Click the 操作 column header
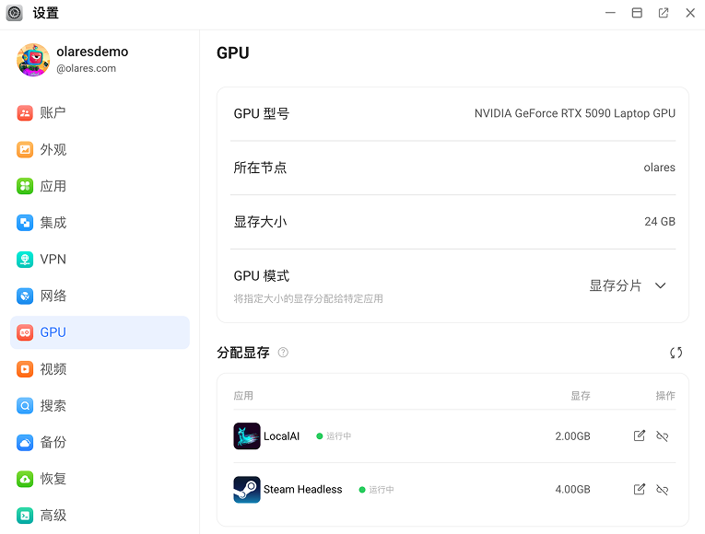 click(x=665, y=396)
